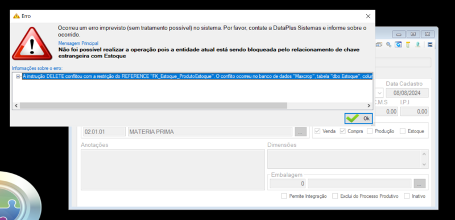This screenshot has width=455, height=220.
Task: Close the Erro dialog with X
Action: coord(368,16)
